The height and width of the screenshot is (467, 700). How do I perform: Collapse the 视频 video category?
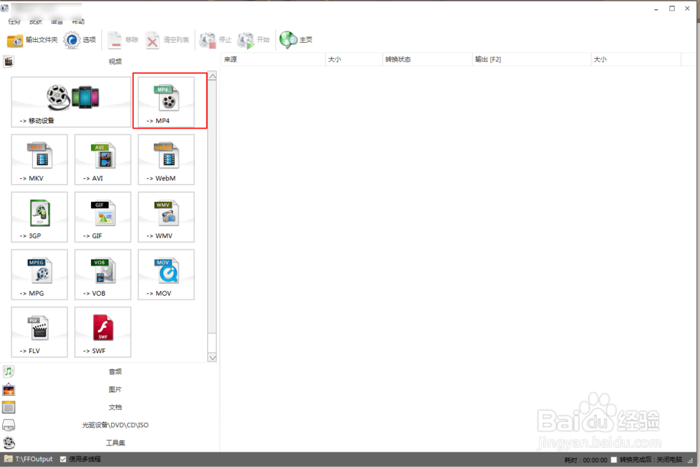pyautogui.click(x=109, y=62)
